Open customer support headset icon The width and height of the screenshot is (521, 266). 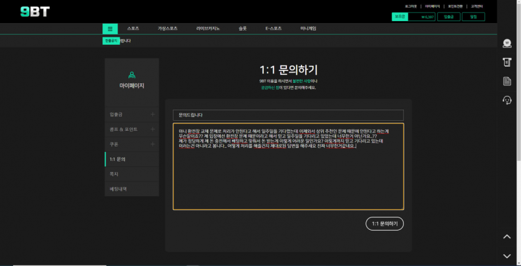[x=507, y=100]
